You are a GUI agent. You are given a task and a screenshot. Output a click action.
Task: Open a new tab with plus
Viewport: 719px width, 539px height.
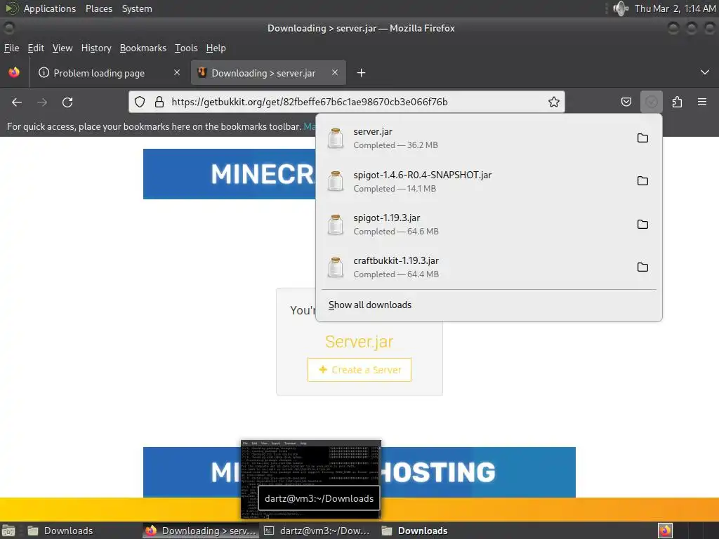[x=361, y=73]
